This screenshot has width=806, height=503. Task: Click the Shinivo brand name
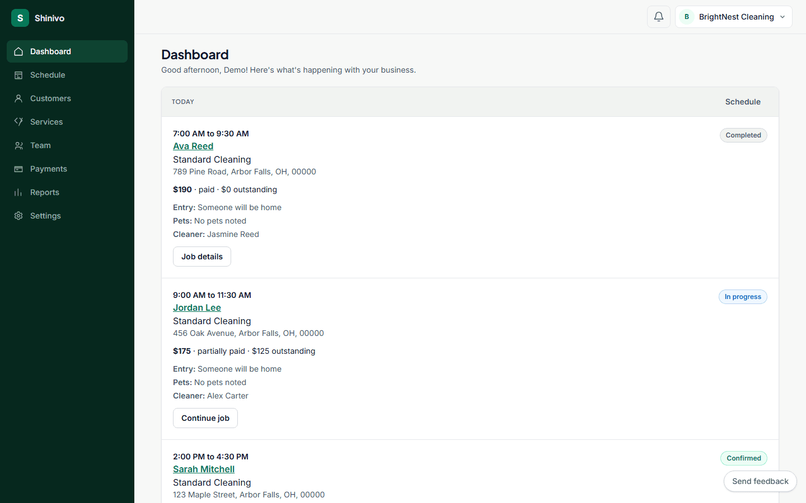49,18
